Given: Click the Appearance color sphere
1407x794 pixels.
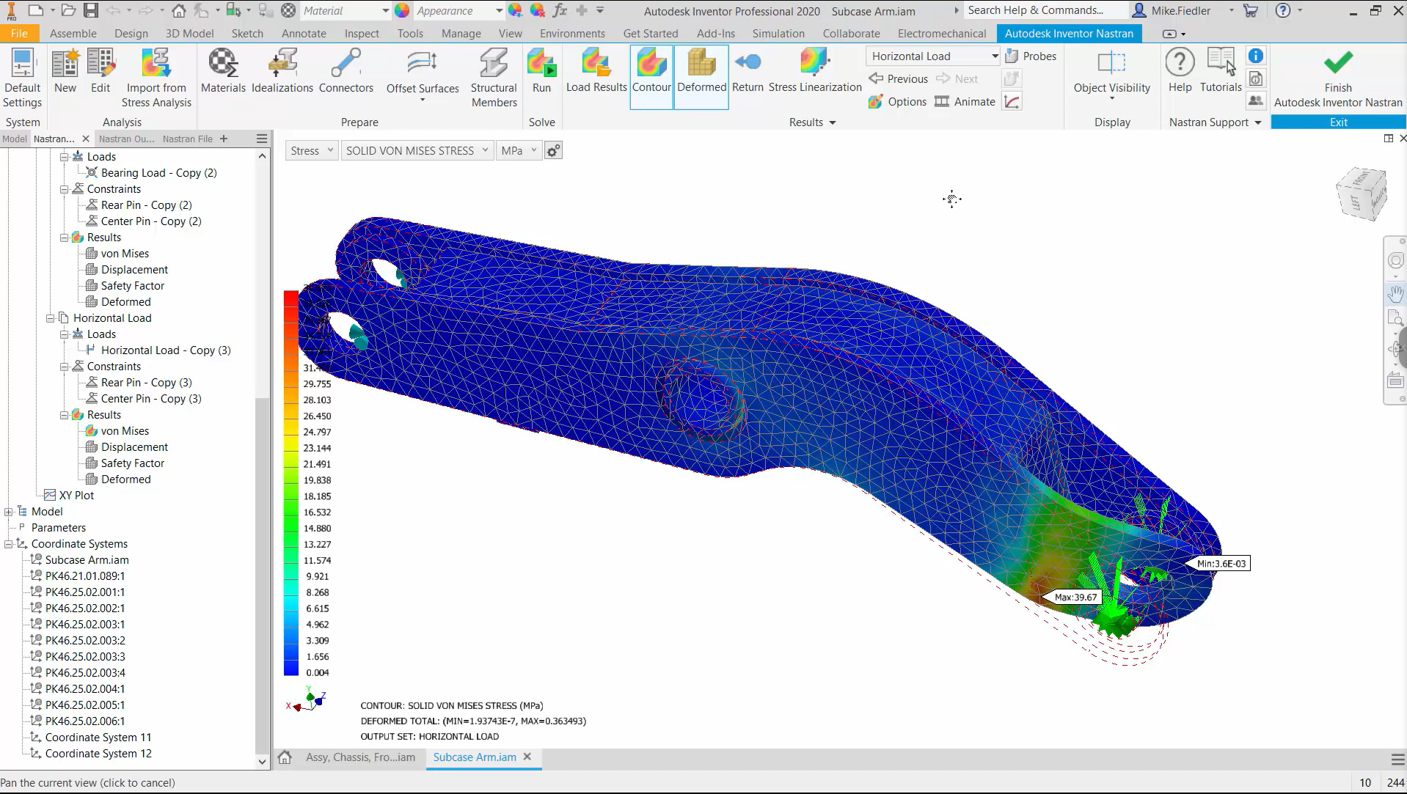Looking at the screenshot, I should click(402, 10).
